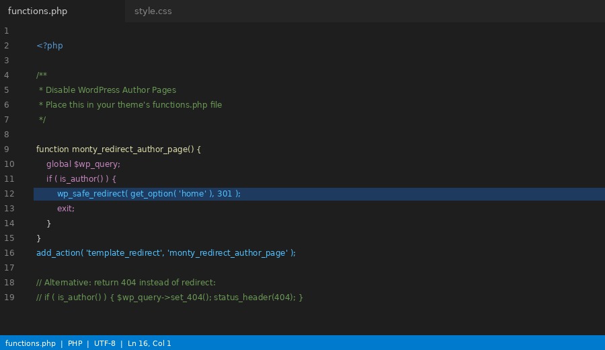Image resolution: width=605 pixels, height=350 pixels.
Task: Place cursor on the <?php opening tag
Action: click(x=50, y=46)
